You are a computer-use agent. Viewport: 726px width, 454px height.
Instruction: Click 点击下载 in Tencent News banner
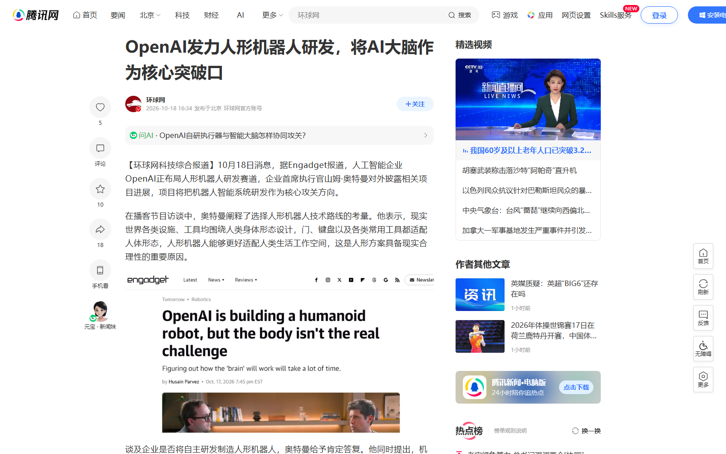coord(576,387)
